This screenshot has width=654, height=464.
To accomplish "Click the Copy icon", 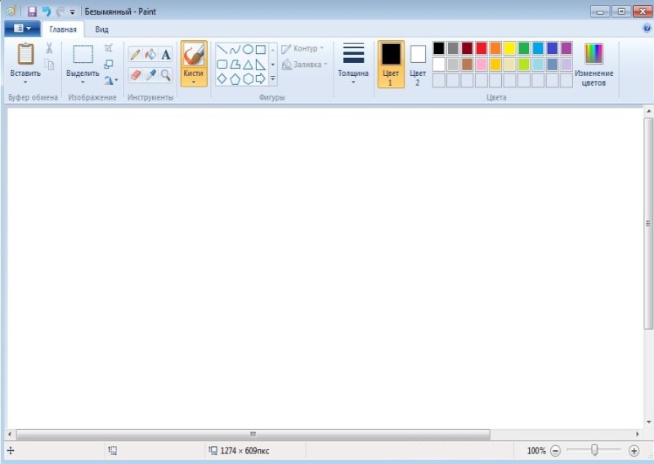I will 49,65.
